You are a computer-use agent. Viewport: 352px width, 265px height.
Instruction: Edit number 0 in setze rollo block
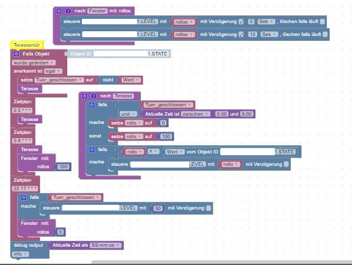tap(163, 123)
